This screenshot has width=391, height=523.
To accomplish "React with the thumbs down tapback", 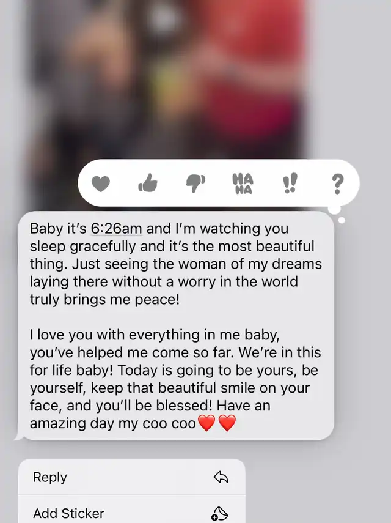I will point(195,183).
